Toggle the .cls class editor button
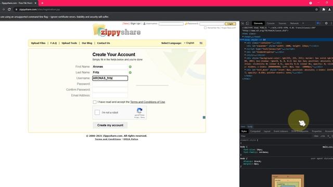 (323, 136)
